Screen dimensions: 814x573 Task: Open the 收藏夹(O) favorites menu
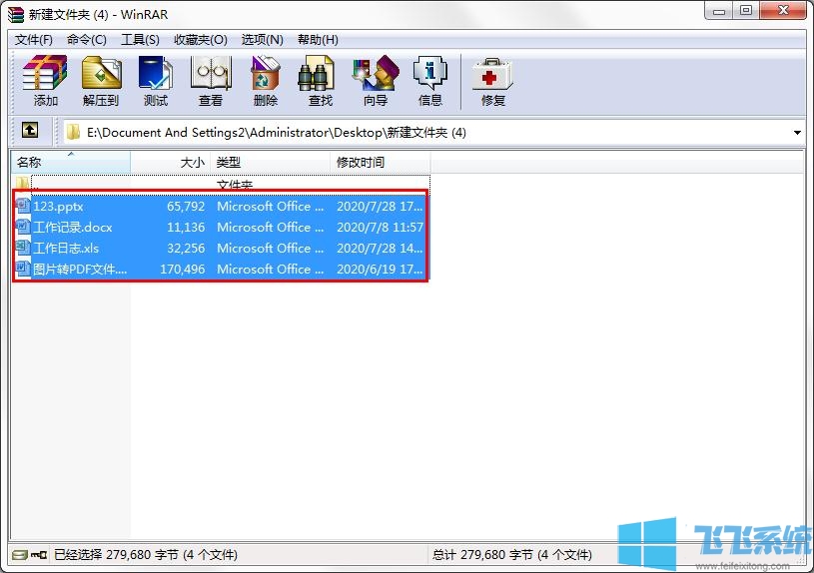(200, 40)
